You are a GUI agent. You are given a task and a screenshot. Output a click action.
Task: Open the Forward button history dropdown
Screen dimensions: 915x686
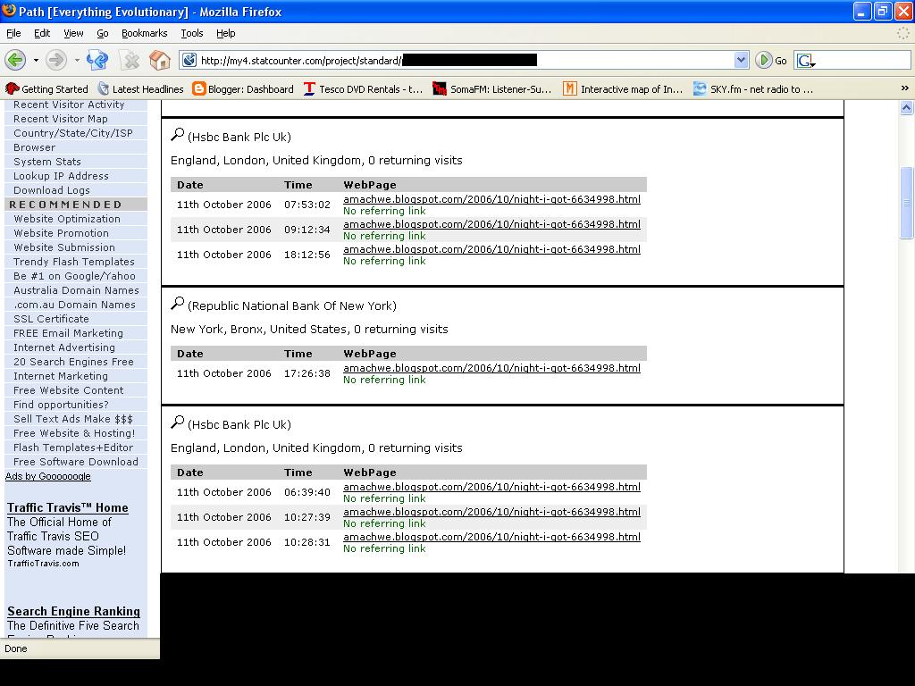[77, 60]
